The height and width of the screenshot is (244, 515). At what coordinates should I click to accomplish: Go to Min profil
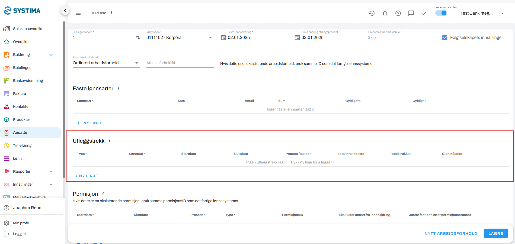pyautogui.click(x=21, y=223)
